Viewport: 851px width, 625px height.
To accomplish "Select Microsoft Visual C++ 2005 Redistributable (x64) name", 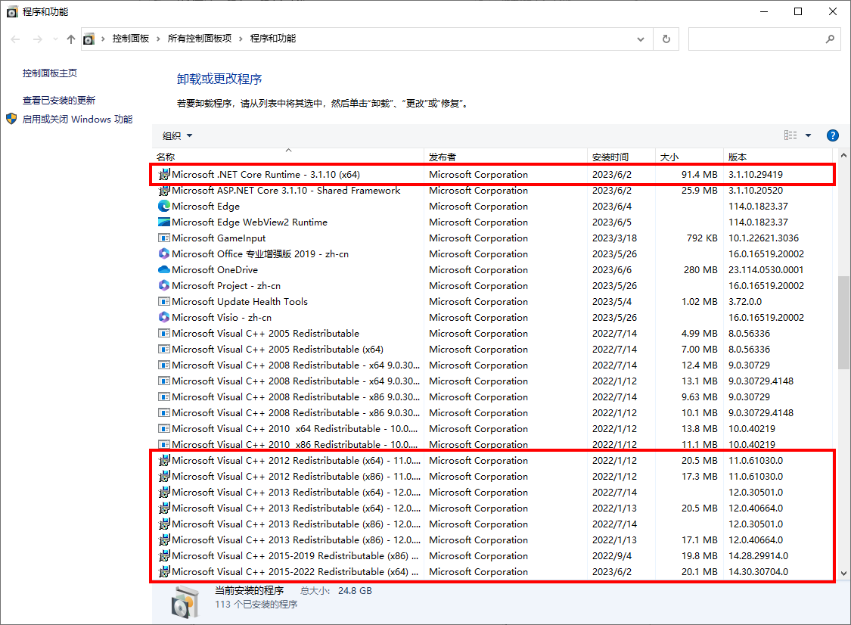I will (x=278, y=349).
